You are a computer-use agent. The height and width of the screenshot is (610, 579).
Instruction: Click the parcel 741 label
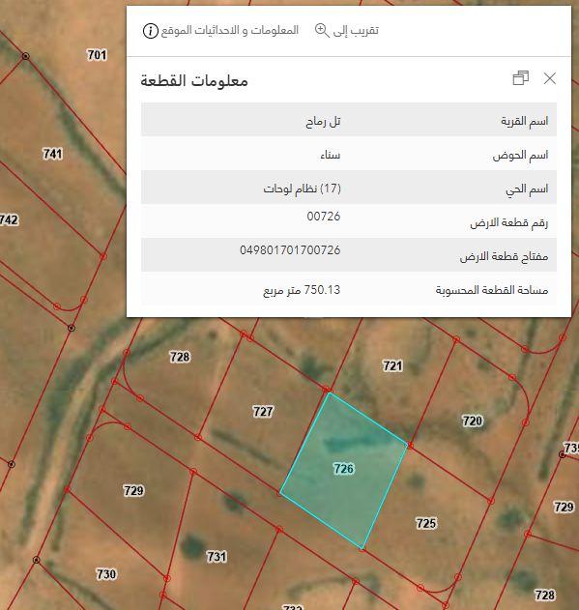[x=52, y=154]
